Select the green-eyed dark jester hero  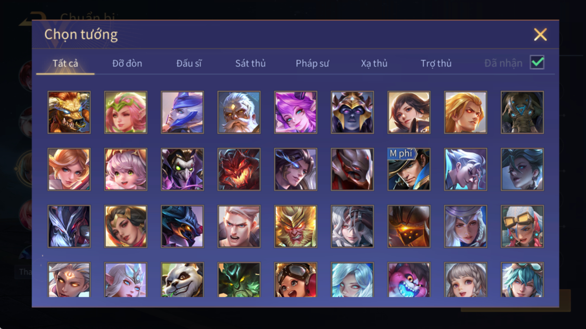tap(182, 169)
